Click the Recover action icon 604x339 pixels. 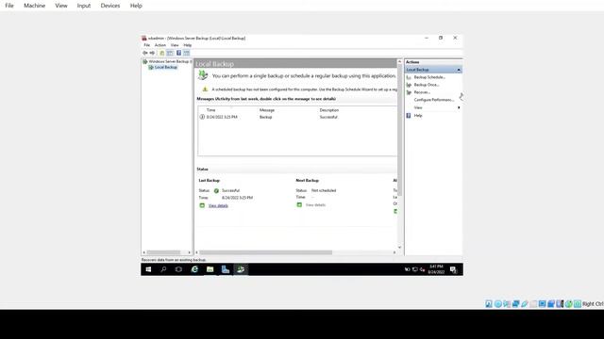click(x=409, y=92)
